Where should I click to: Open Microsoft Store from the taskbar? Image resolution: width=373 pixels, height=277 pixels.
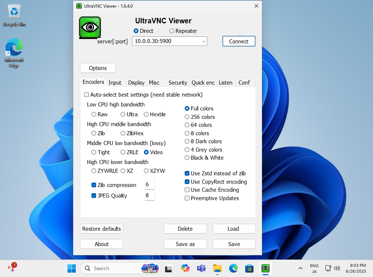click(249, 268)
